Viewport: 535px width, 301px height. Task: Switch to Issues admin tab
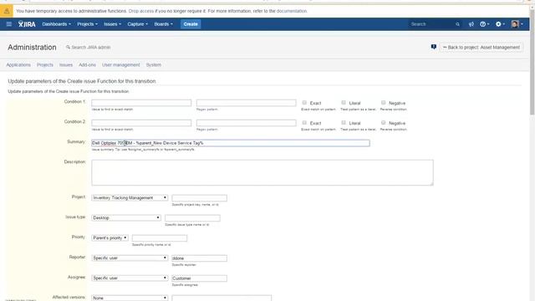coord(66,65)
